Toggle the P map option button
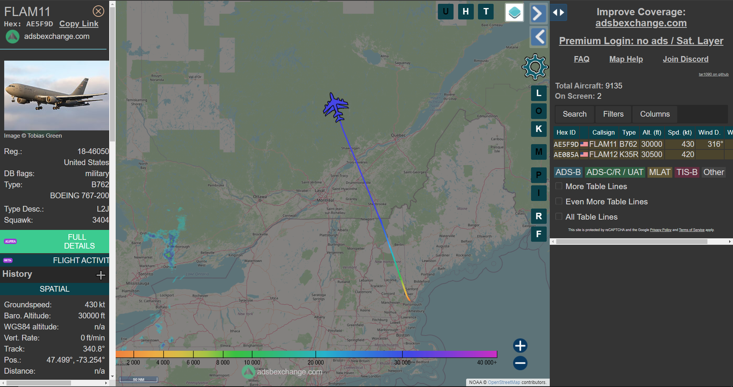Screen dimensions: 733x387 pos(539,175)
